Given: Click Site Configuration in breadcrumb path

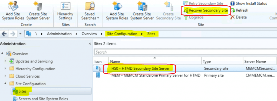Looking at the screenshot, I should coord(122,34).
